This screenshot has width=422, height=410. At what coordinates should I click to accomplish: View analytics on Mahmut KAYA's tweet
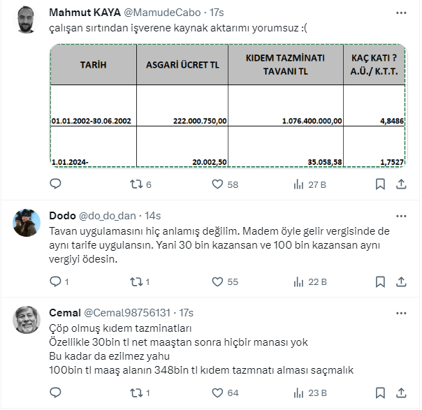click(298, 184)
